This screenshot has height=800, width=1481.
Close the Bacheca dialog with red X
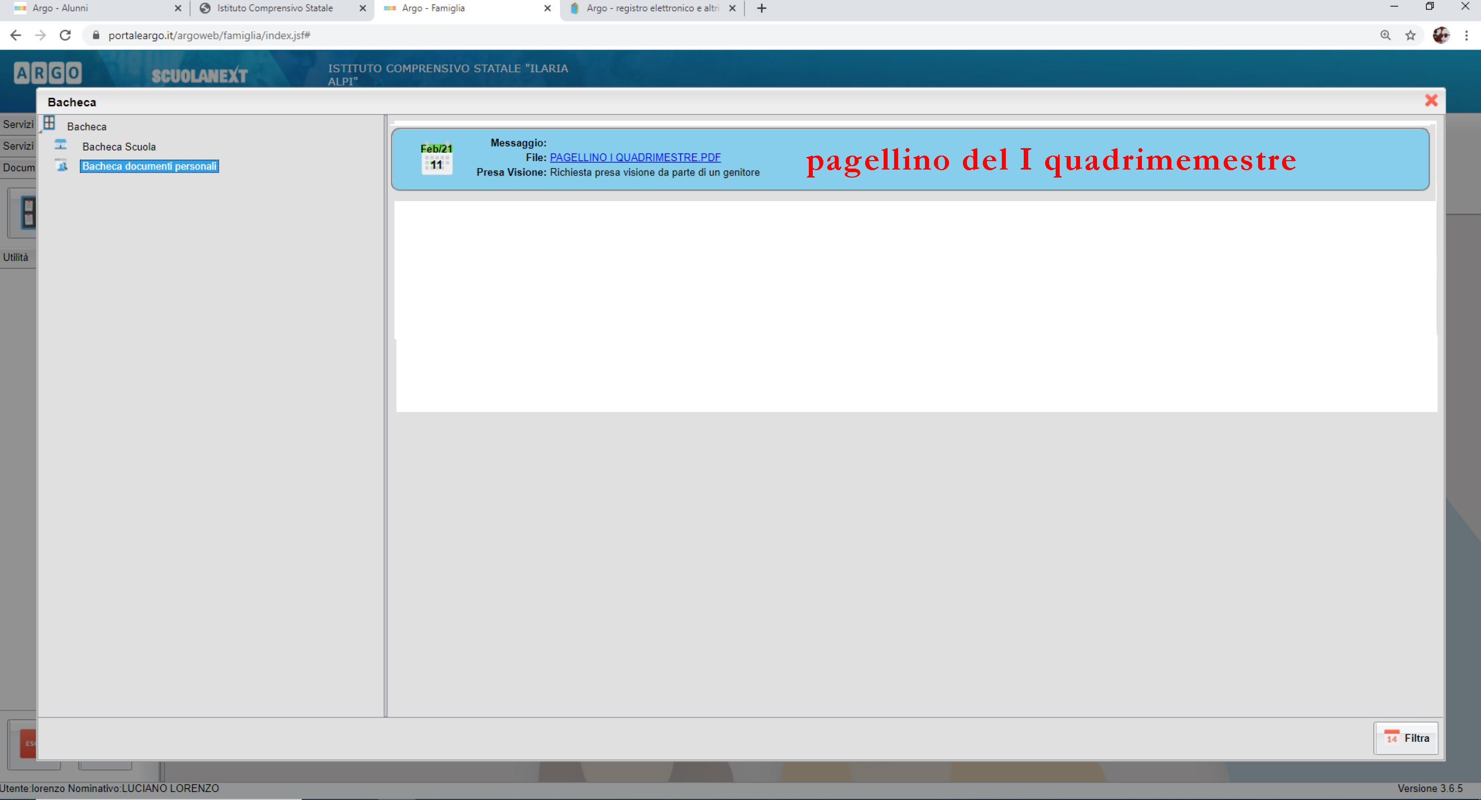click(1431, 101)
